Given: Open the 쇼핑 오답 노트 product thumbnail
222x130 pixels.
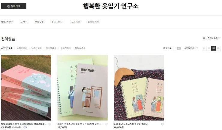Looking at the screenshot, I should [139, 88].
